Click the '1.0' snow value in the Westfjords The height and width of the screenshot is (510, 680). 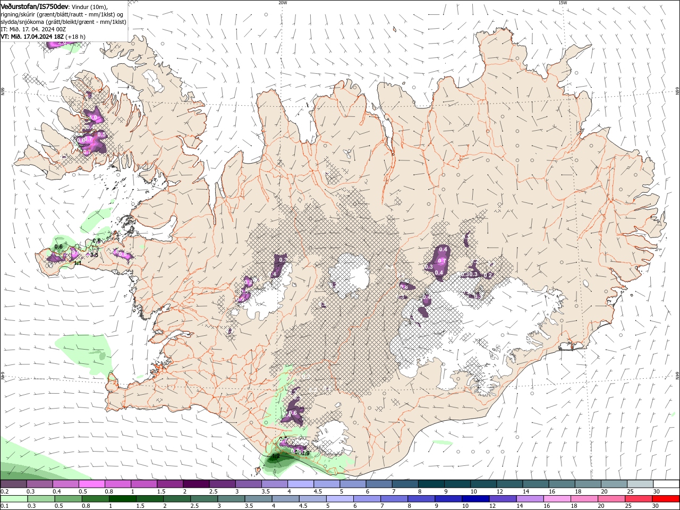(94, 117)
